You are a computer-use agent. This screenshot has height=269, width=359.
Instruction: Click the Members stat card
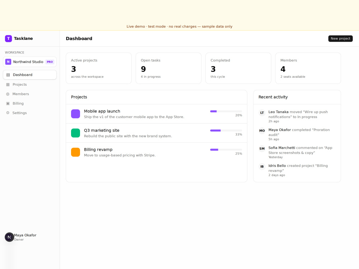(x=308, y=68)
